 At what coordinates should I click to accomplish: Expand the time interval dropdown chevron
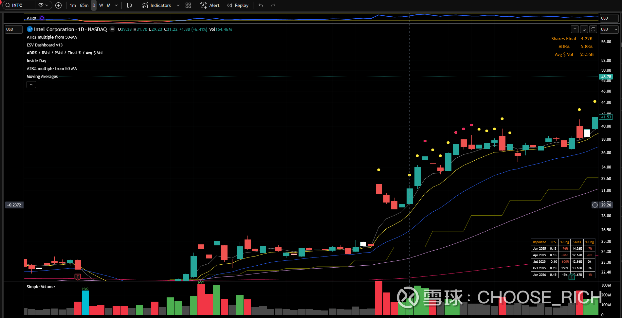point(116,5)
